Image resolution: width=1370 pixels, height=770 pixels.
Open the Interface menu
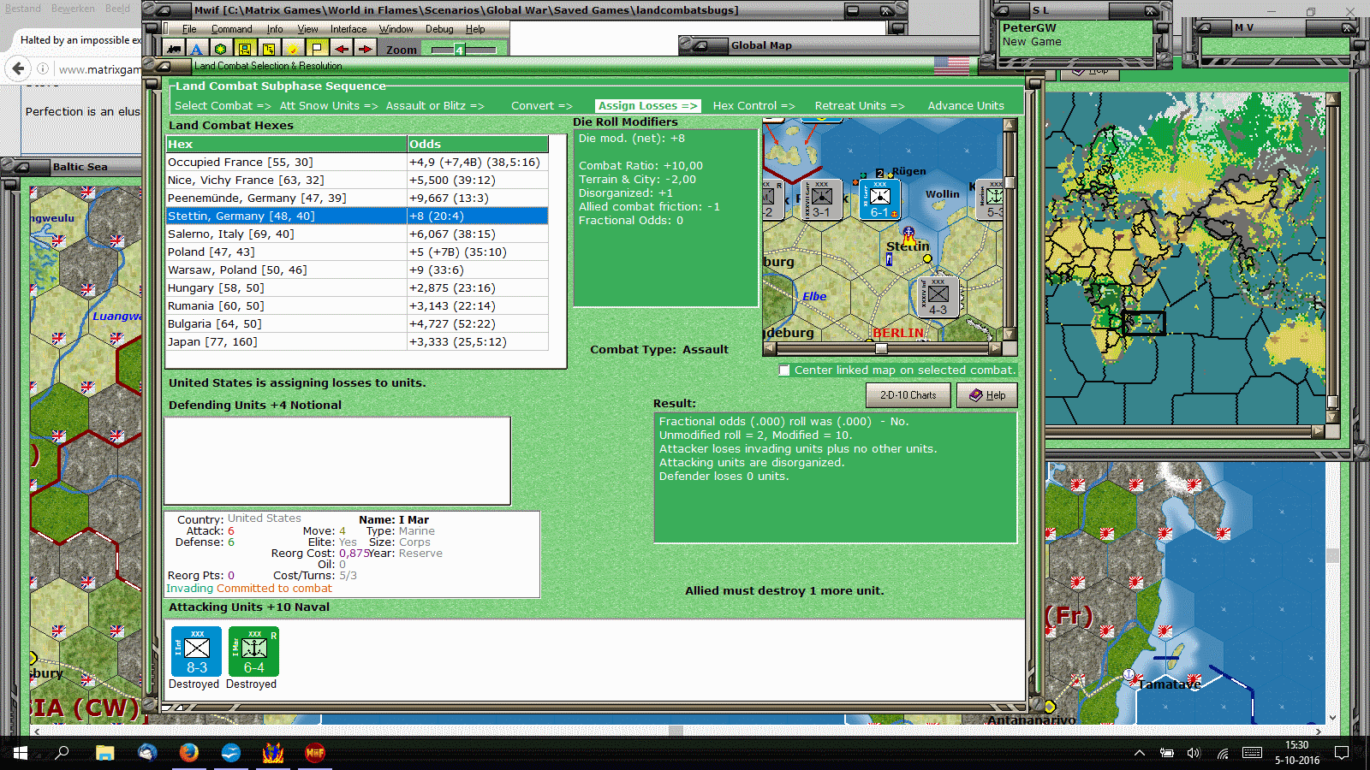point(348,29)
